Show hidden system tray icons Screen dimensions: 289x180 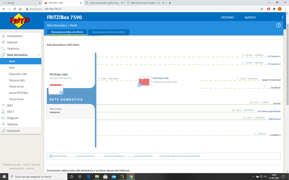point(253,177)
